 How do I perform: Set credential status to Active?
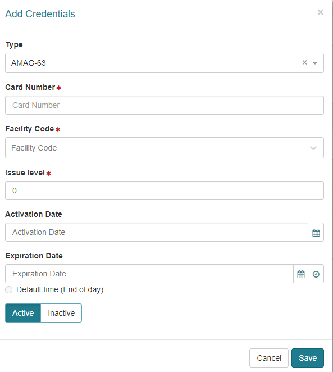(x=23, y=313)
